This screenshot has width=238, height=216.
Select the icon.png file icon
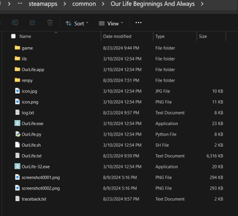click(x=18, y=102)
